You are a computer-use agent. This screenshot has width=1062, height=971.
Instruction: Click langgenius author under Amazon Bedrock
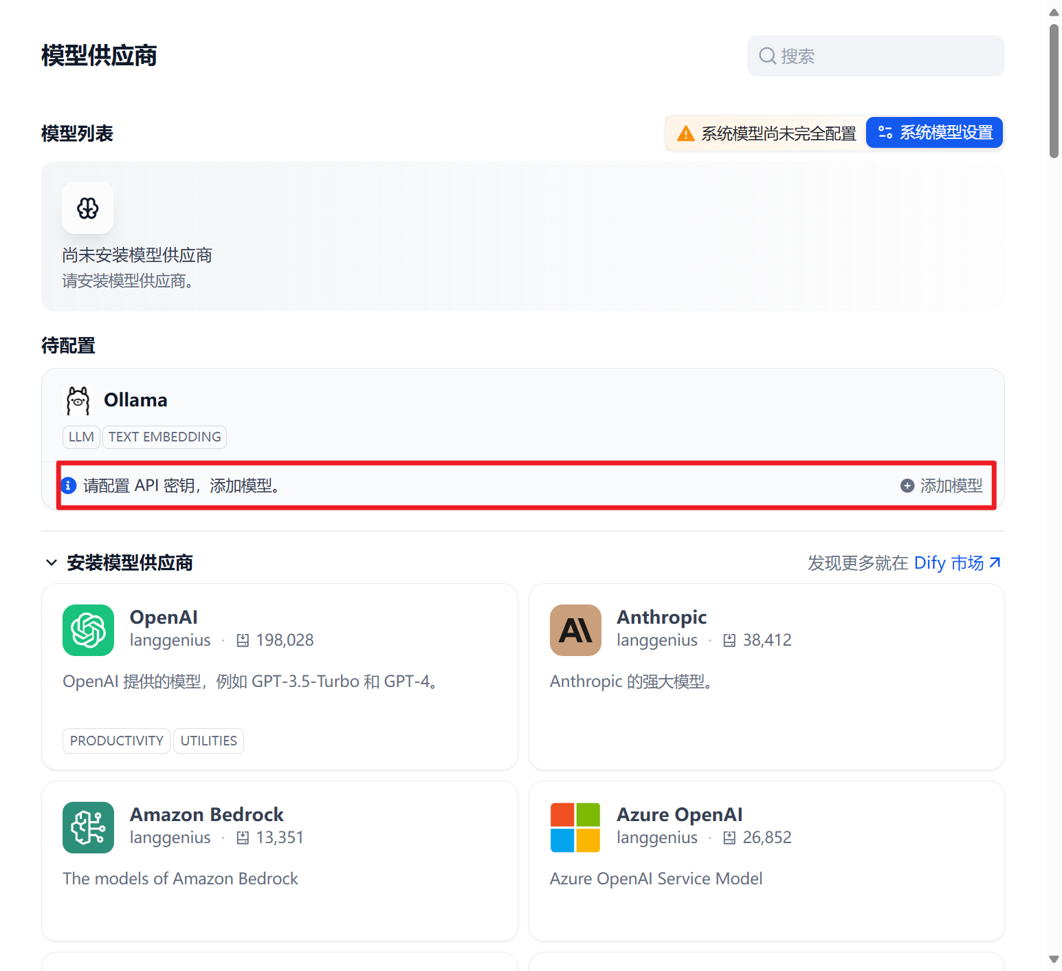point(170,838)
